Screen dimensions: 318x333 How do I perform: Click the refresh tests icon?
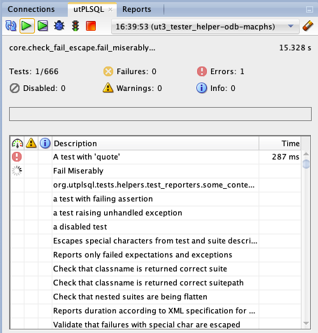pyautogui.click(x=11, y=26)
